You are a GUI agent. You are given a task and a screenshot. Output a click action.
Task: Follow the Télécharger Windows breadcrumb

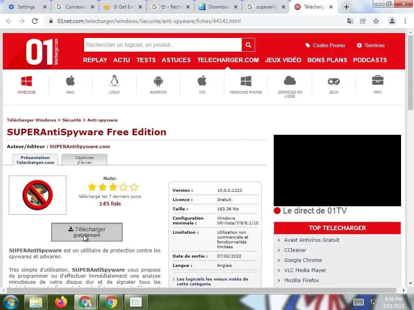coord(32,120)
